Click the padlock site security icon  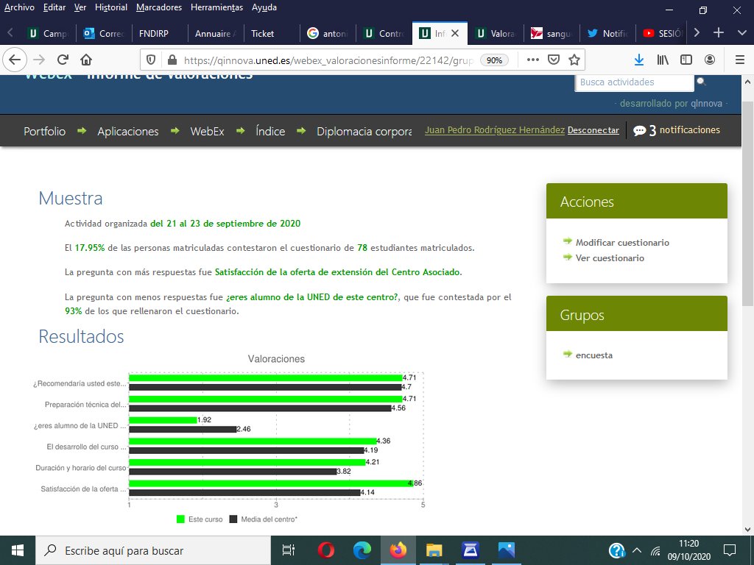click(x=172, y=60)
